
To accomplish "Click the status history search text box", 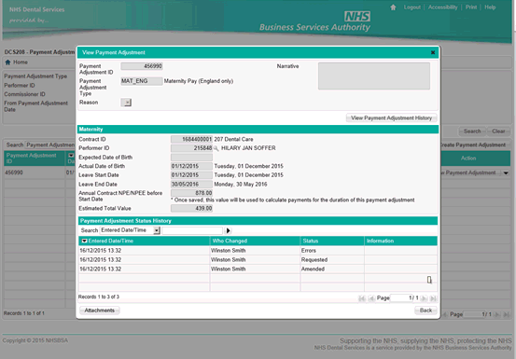I will pos(192,230).
